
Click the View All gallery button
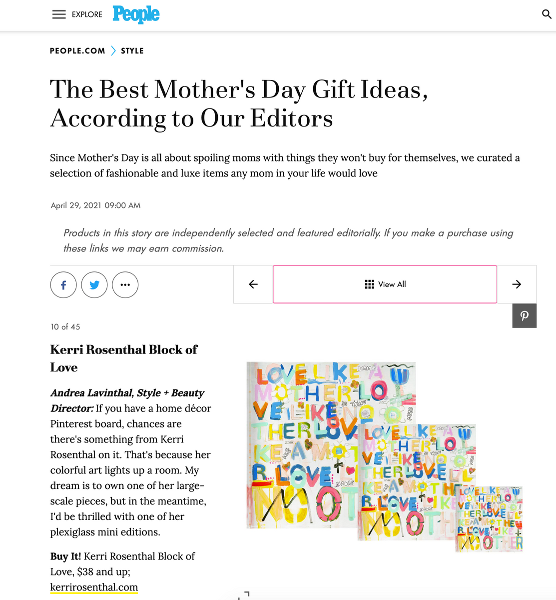pyautogui.click(x=384, y=284)
